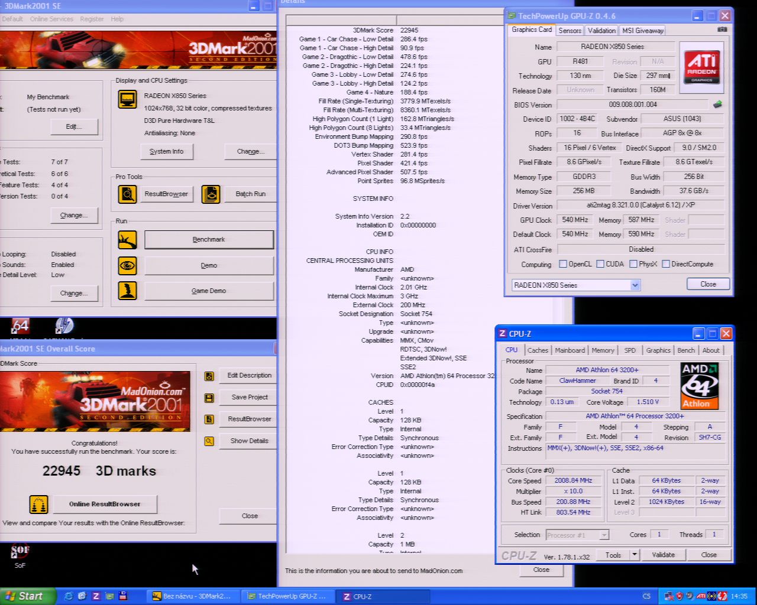Open the Graphics tab in CPU-Z
Viewport: 757px width, 605px height.
point(658,350)
